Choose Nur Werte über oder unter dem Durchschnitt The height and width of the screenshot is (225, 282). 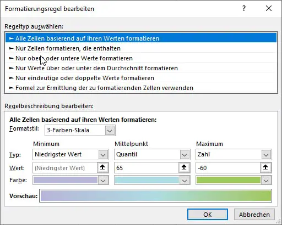tap(141, 68)
